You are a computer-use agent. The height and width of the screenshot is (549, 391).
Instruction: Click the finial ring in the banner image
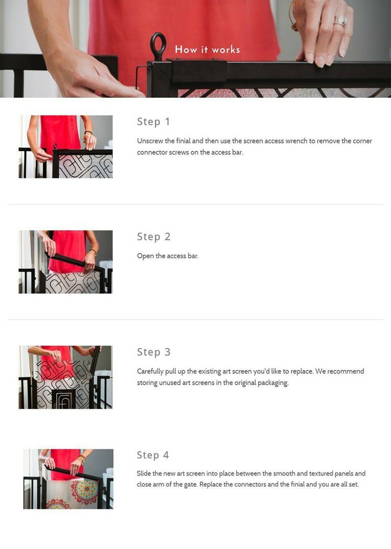(x=158, y=46)
